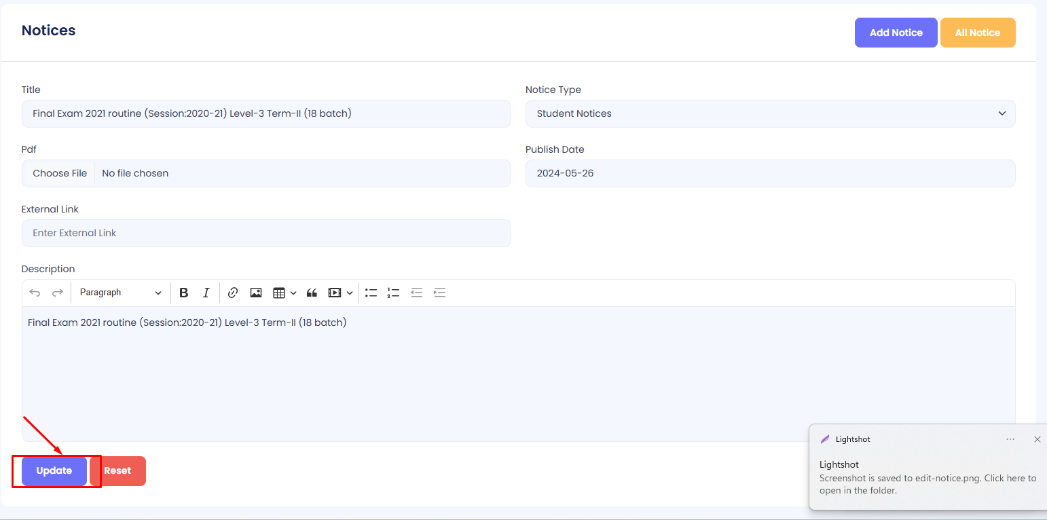Image resolution: width=1047 pixels, height=520 pixels.
Task: Click the red Reset button
Action: click(117, 470)
